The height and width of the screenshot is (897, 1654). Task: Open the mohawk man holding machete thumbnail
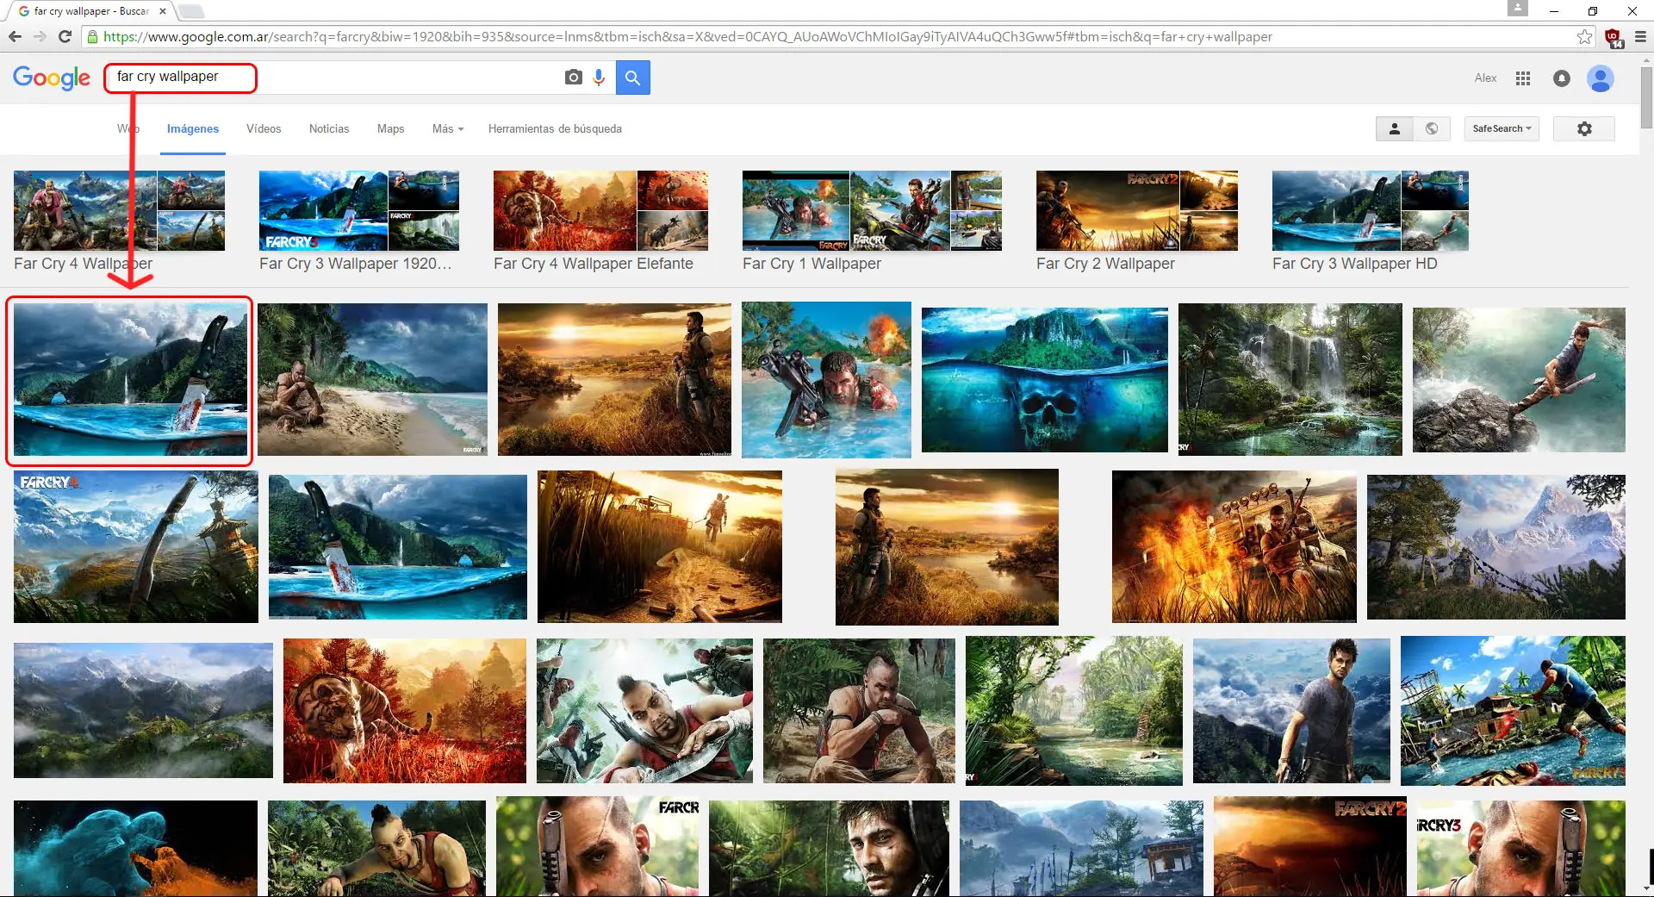(x=644, y=711)
